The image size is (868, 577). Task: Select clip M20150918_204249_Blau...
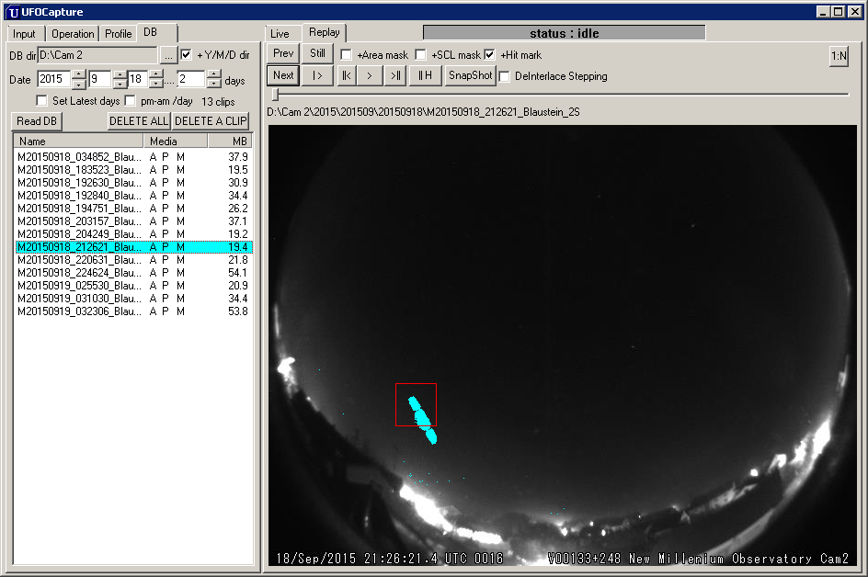(x=133, y=234)
